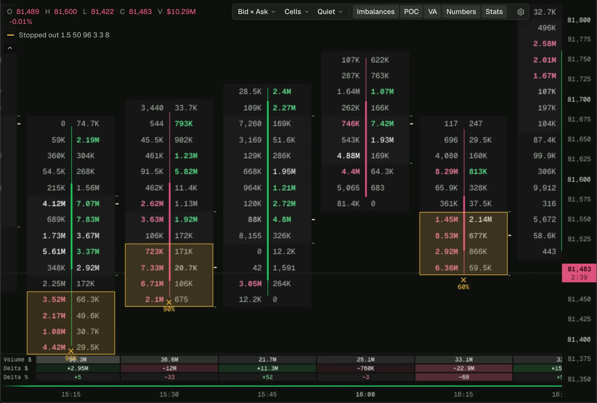Screen dimensions: 597x403
Task: Click the 2.4M ask cell at 15:45
Action: point(282,92)
